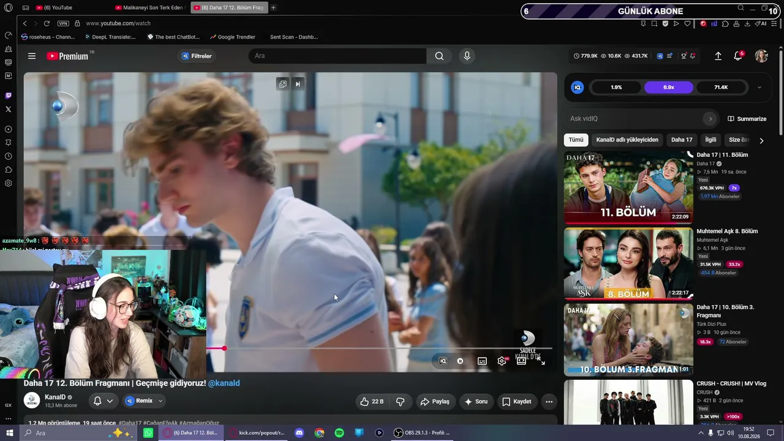The image size is (784, 441).
Task: Click the vidIQ icon in player controls
Action: [x=443, y=361]
